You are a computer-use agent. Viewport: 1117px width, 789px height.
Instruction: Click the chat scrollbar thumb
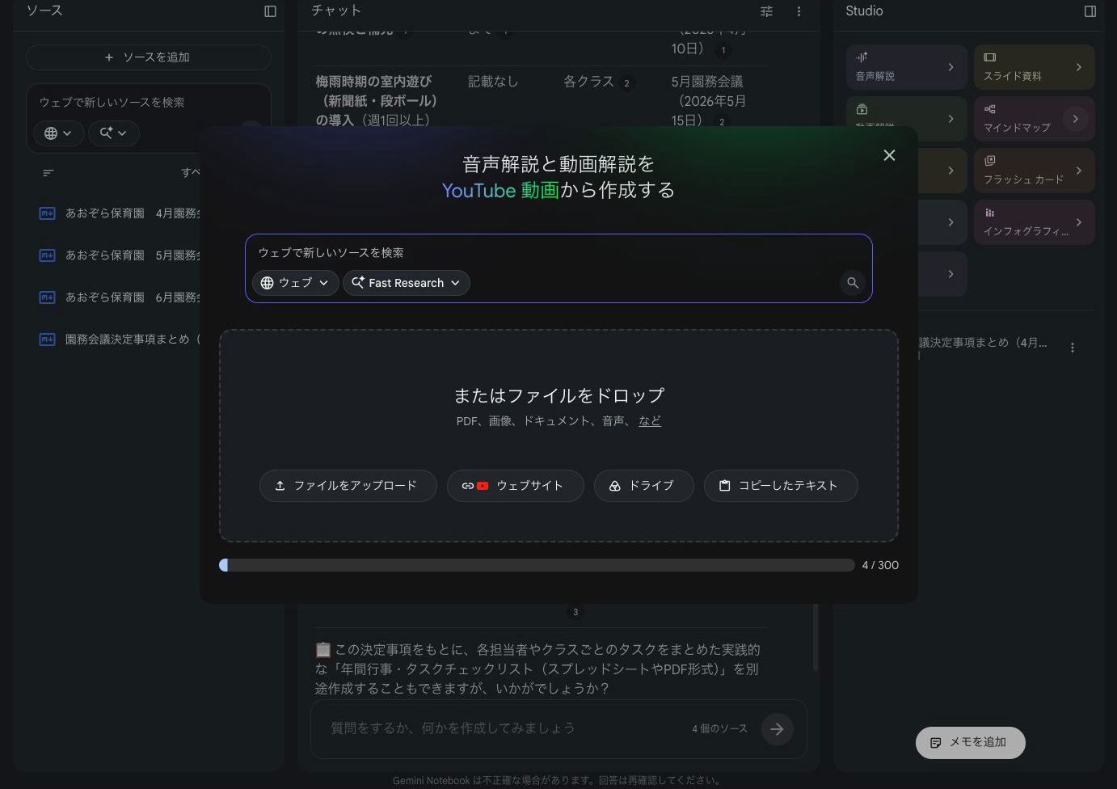coord(816,636)
